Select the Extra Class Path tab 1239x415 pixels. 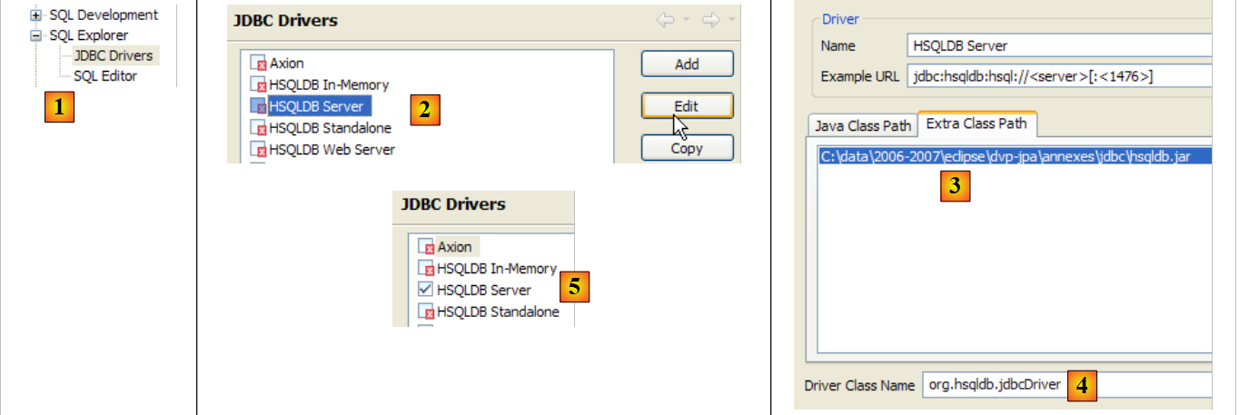click(x=976, y=124)
